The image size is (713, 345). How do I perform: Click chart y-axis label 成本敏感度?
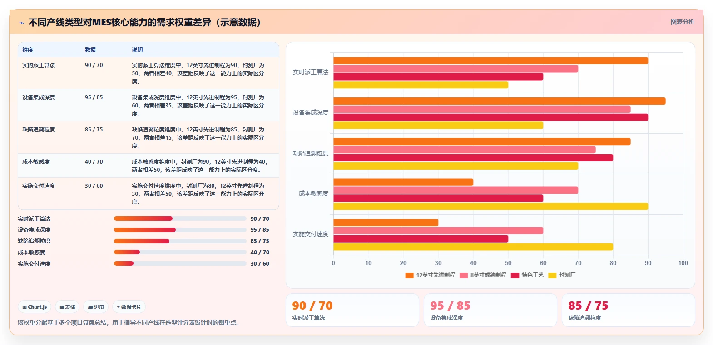point(313,194)
